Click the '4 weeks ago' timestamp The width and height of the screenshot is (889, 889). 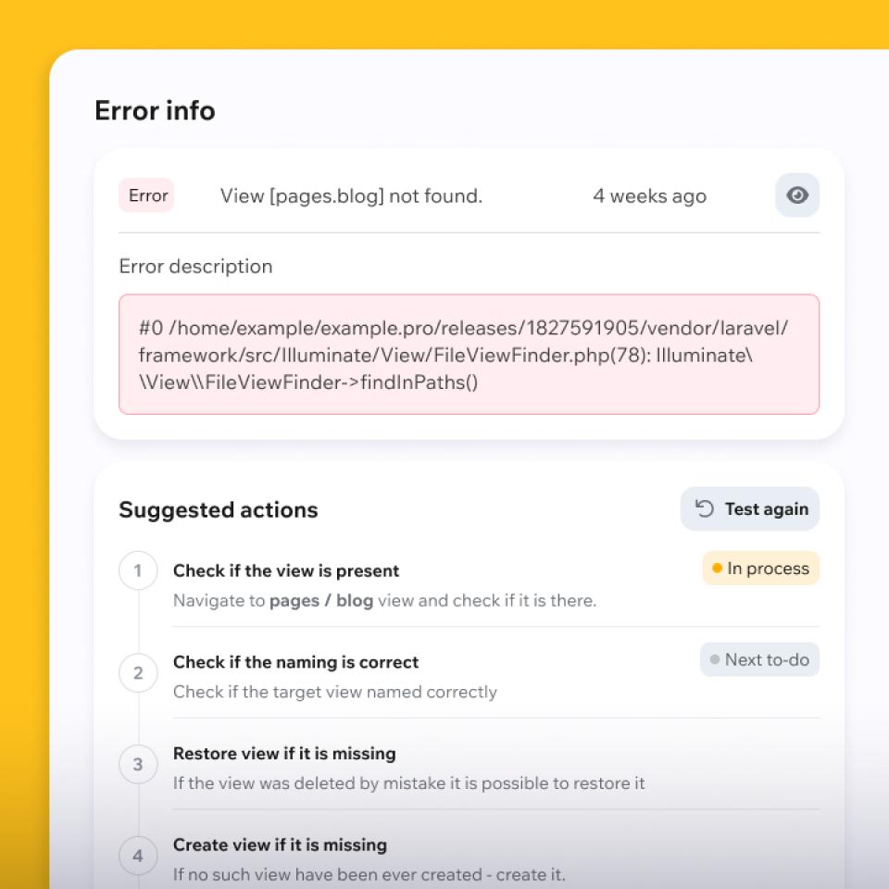click(649, 195)
